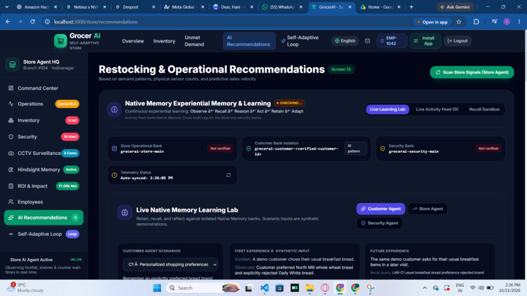Select the Security Agent toggle
The width and height of the screenshot is (527, 296).
[x=379, y=223]
